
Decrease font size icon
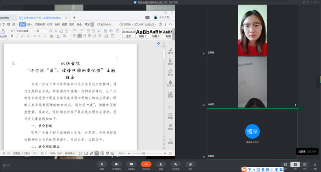pos(56,31)
